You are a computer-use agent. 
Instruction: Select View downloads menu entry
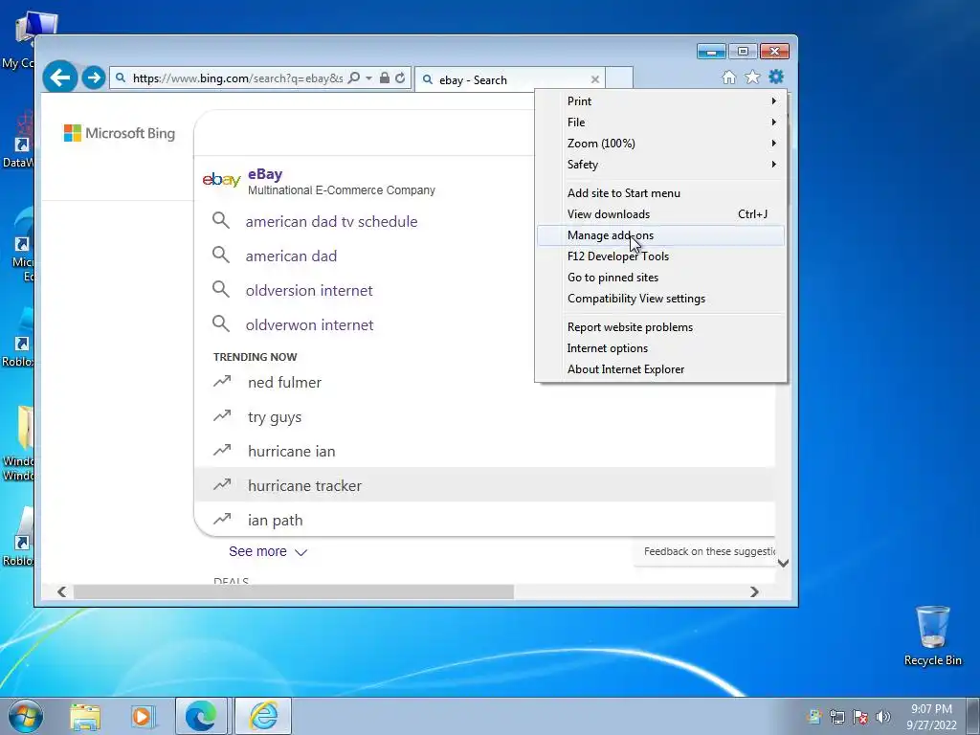click(660, 214)
